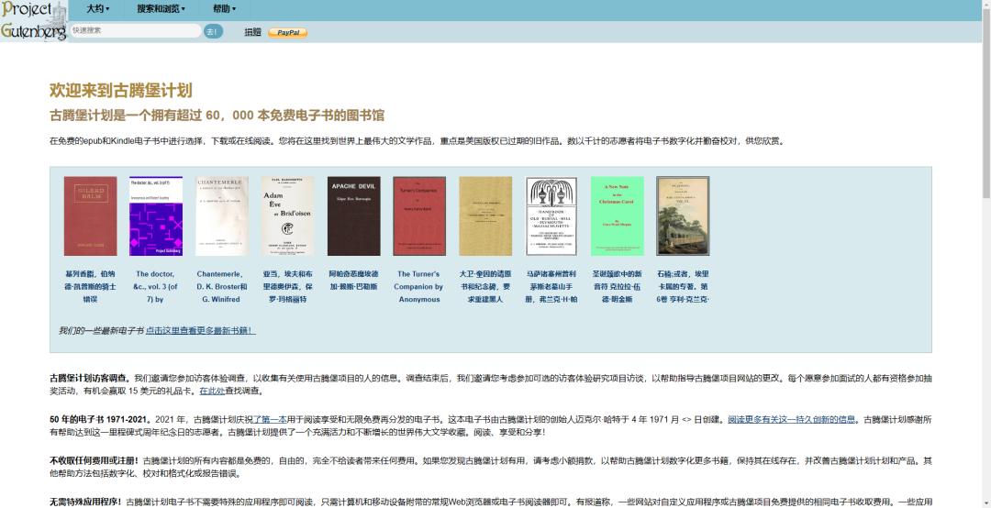
Task: Click the 了第一本 link
Action: tap(271, 419)
